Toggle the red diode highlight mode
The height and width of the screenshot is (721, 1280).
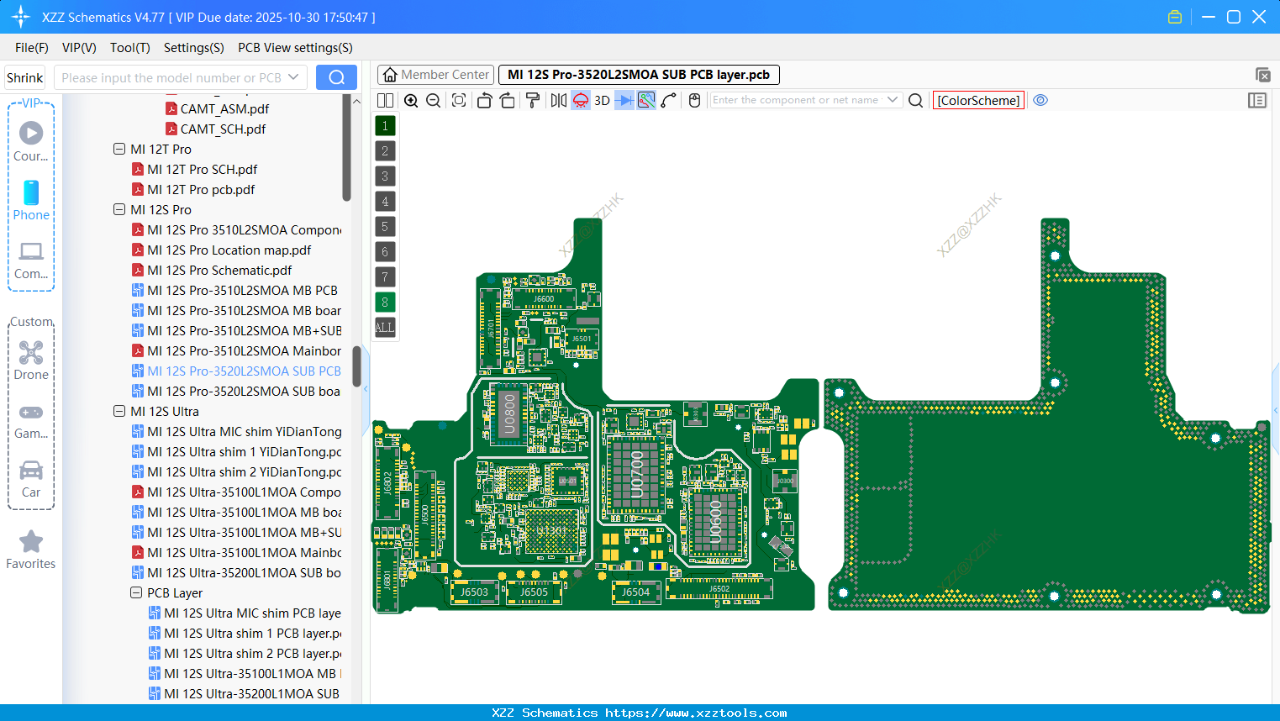(x=580, y=100)
